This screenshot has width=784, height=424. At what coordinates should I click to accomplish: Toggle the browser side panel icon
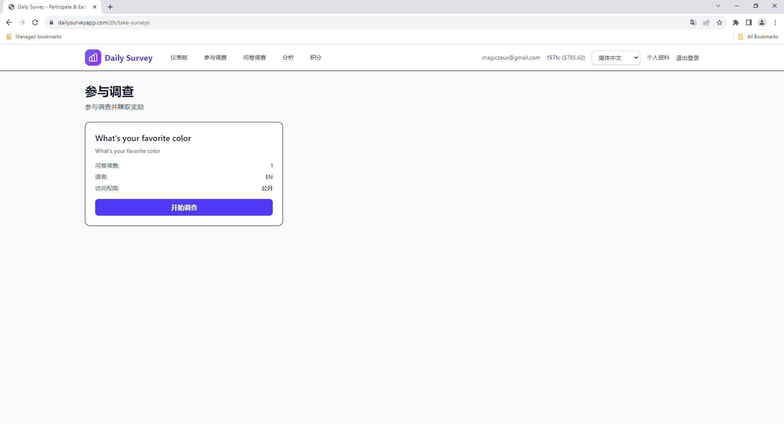coord(749,22)
